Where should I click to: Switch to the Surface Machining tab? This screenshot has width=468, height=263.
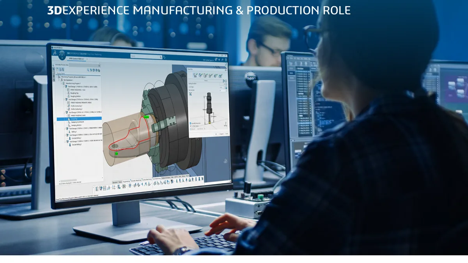click(147, 180)
